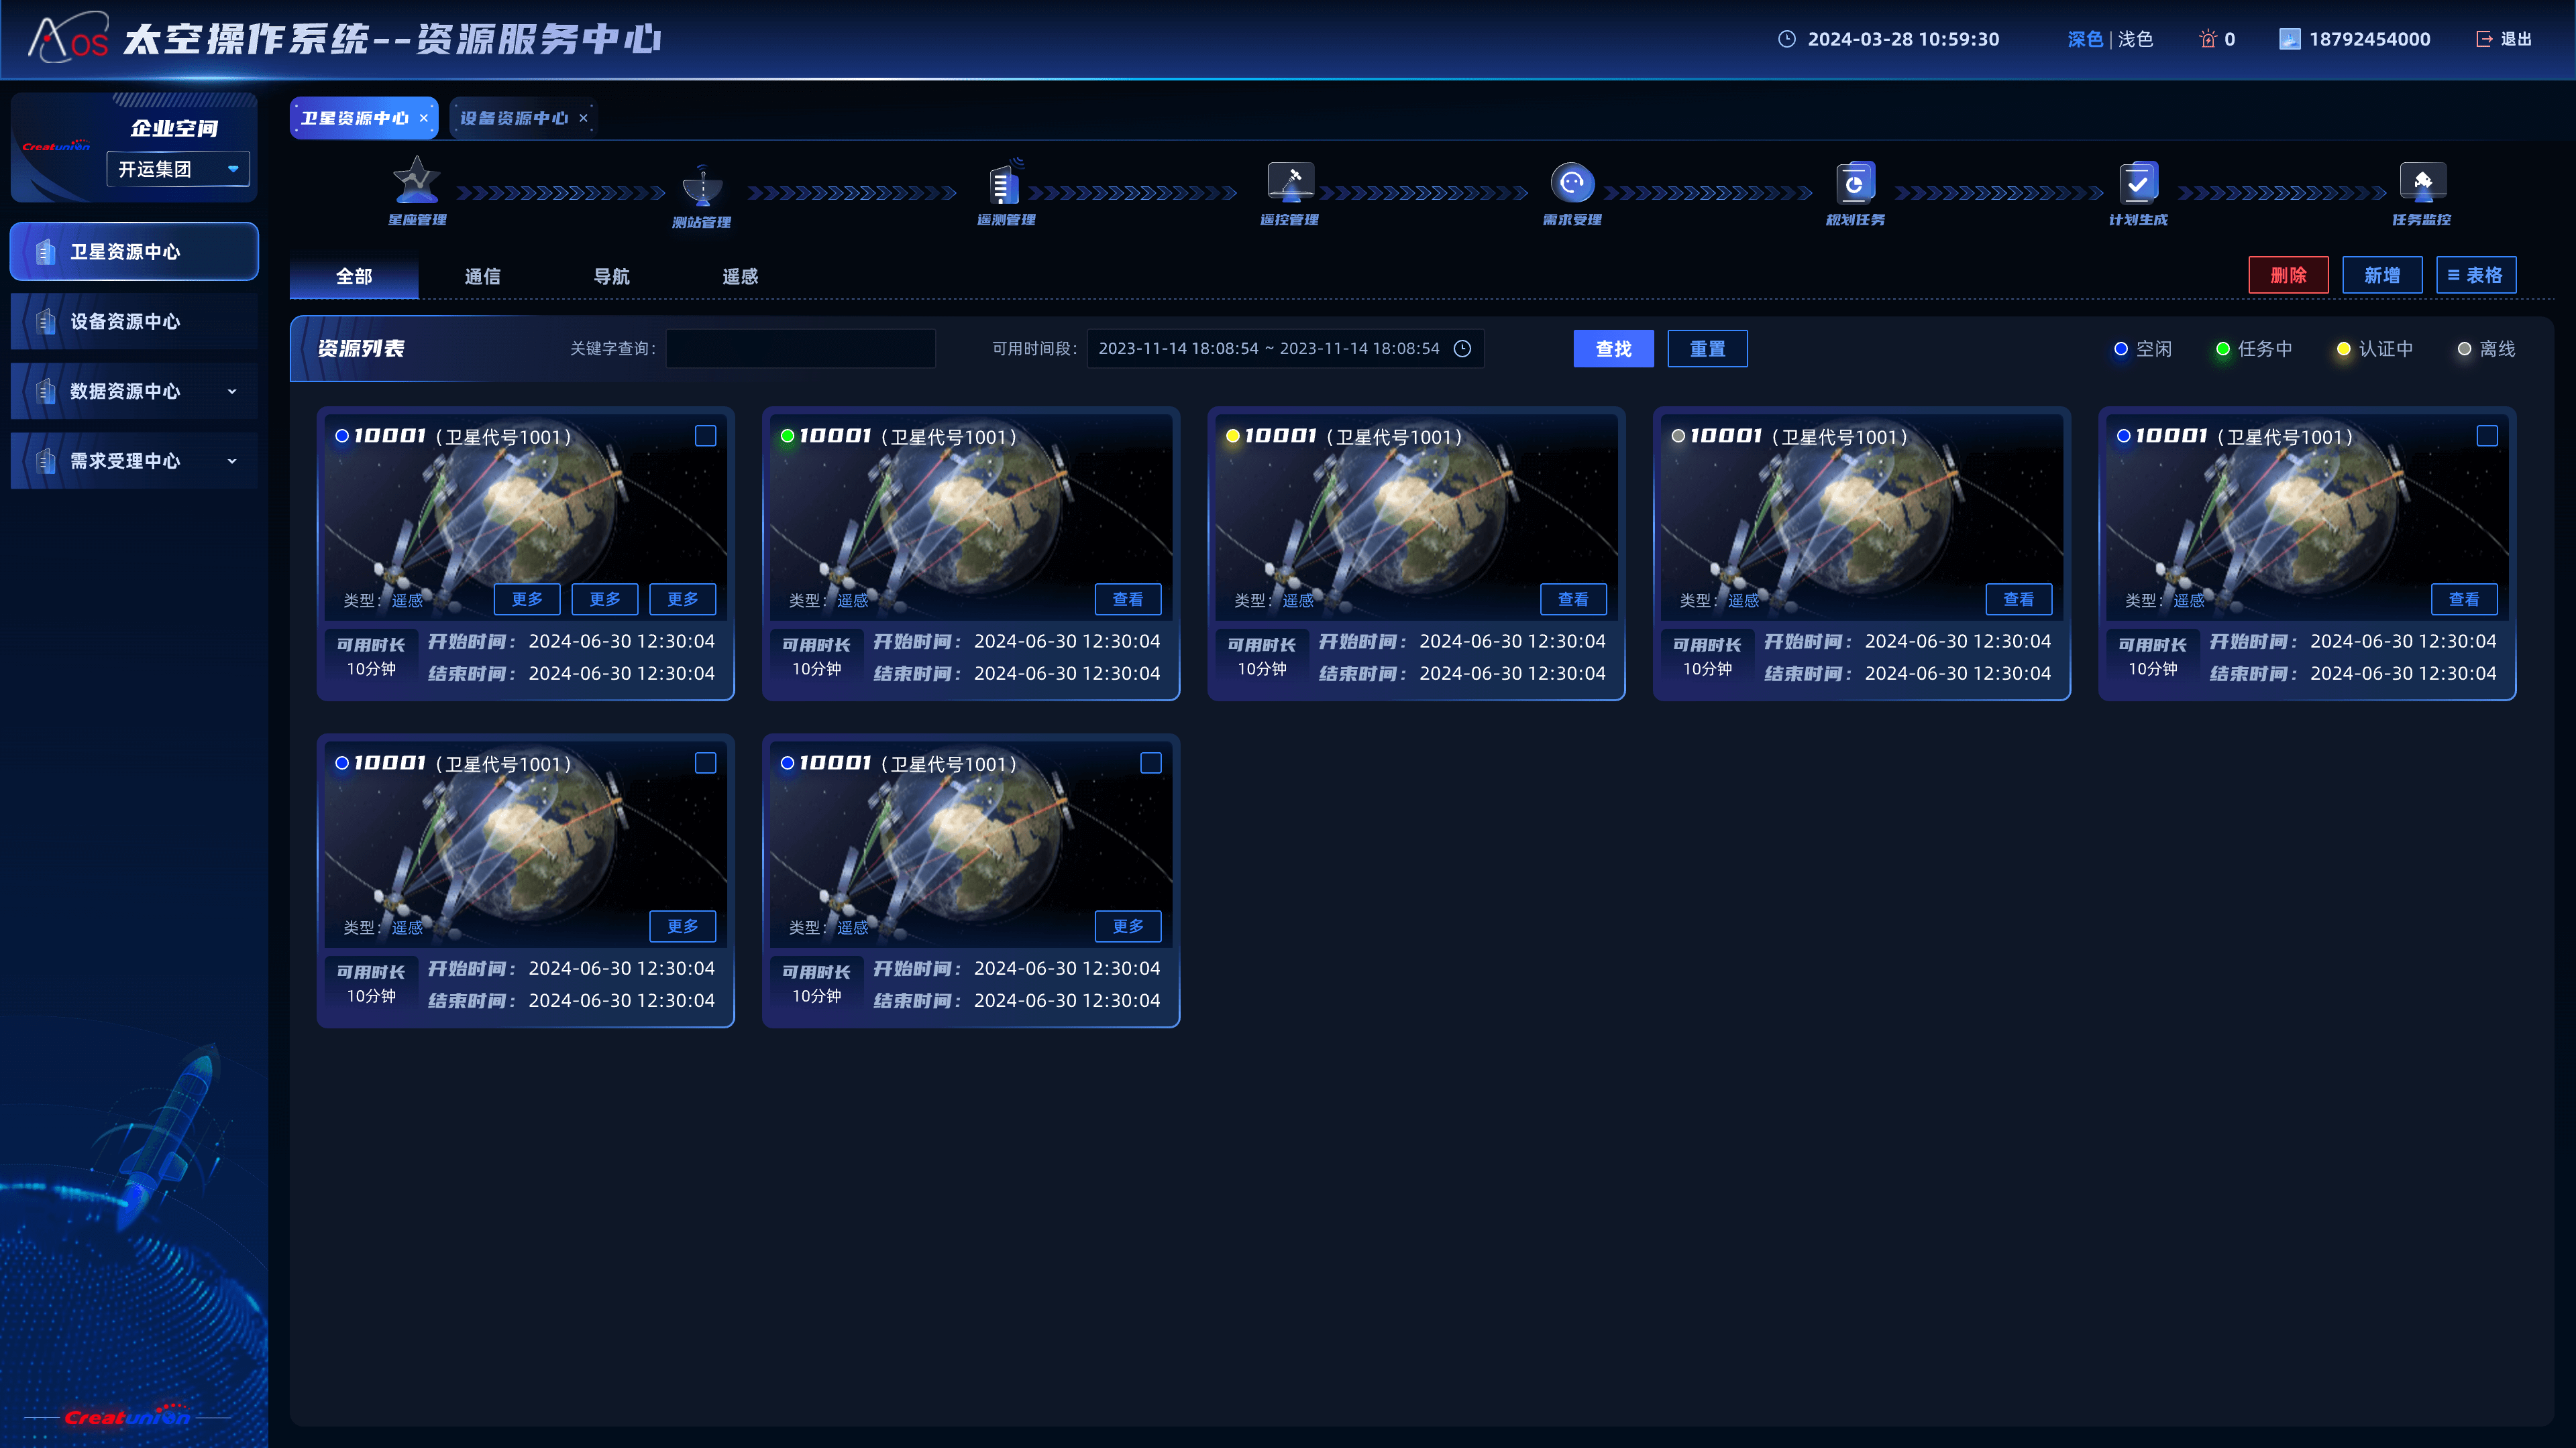
Task: Click the 需求受理 round icon
Action: pyautogui.click(x=1572, y=182)
